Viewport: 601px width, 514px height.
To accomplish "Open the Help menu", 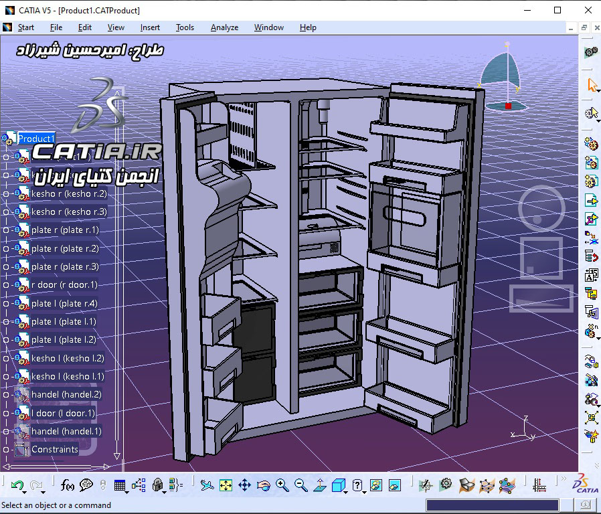I will pyautogui.click(x=308, y=27).
